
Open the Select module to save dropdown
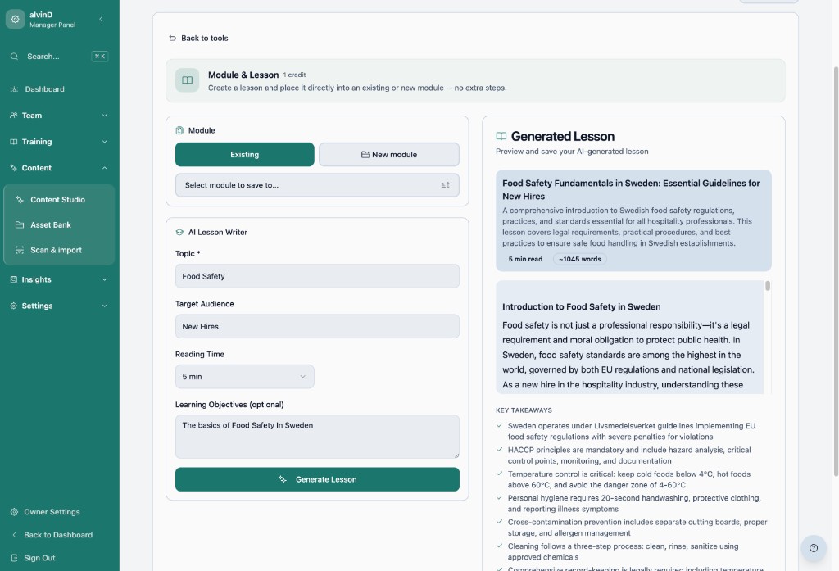click(x=317, y=185)
